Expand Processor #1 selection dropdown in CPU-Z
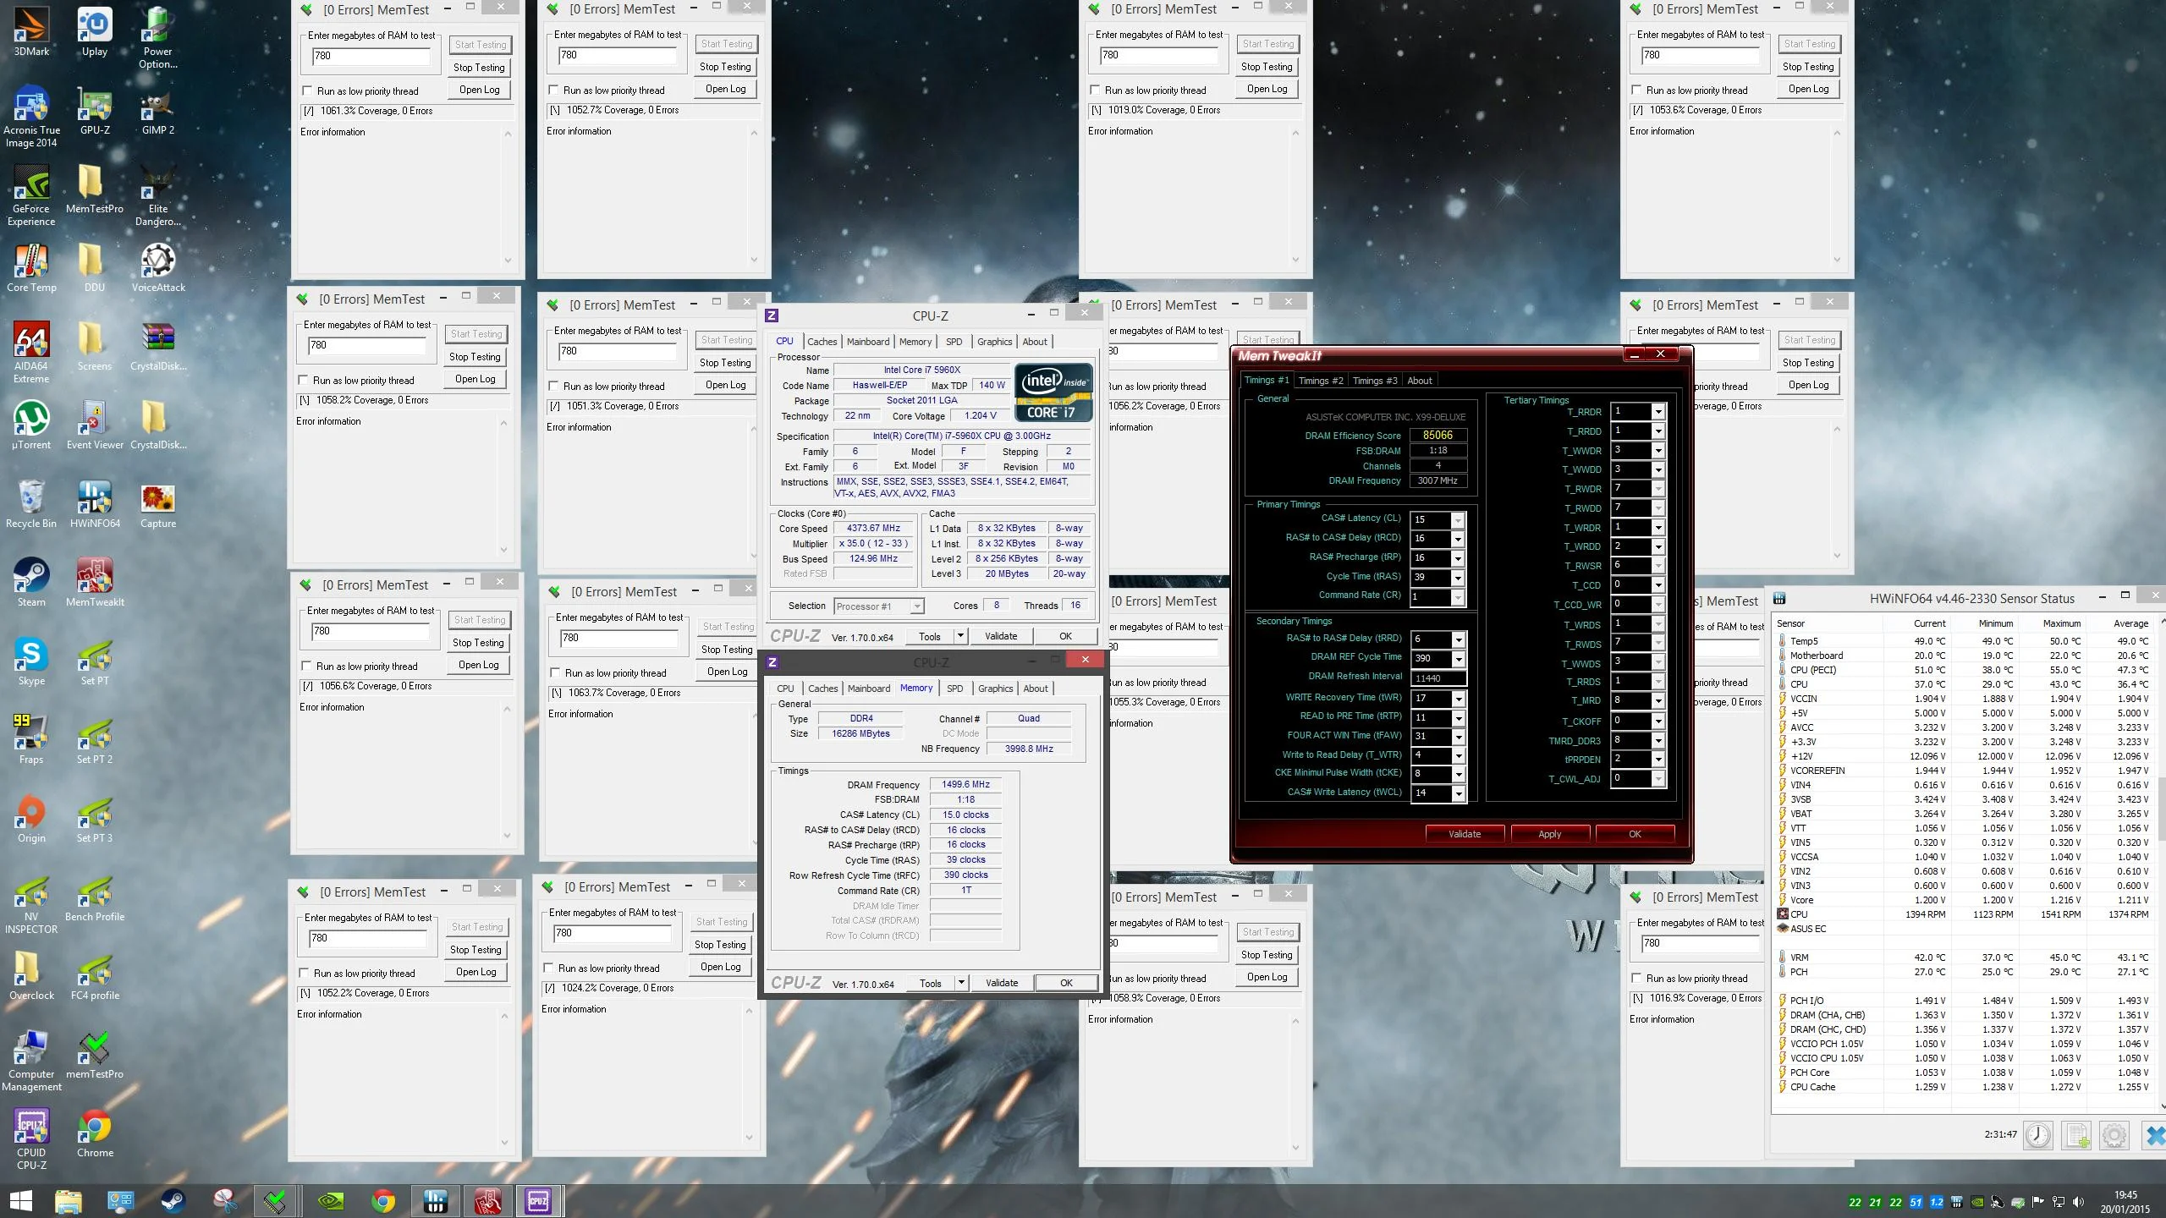The width and height of the screenshot is (2166, 1218). tap(915, 606)
